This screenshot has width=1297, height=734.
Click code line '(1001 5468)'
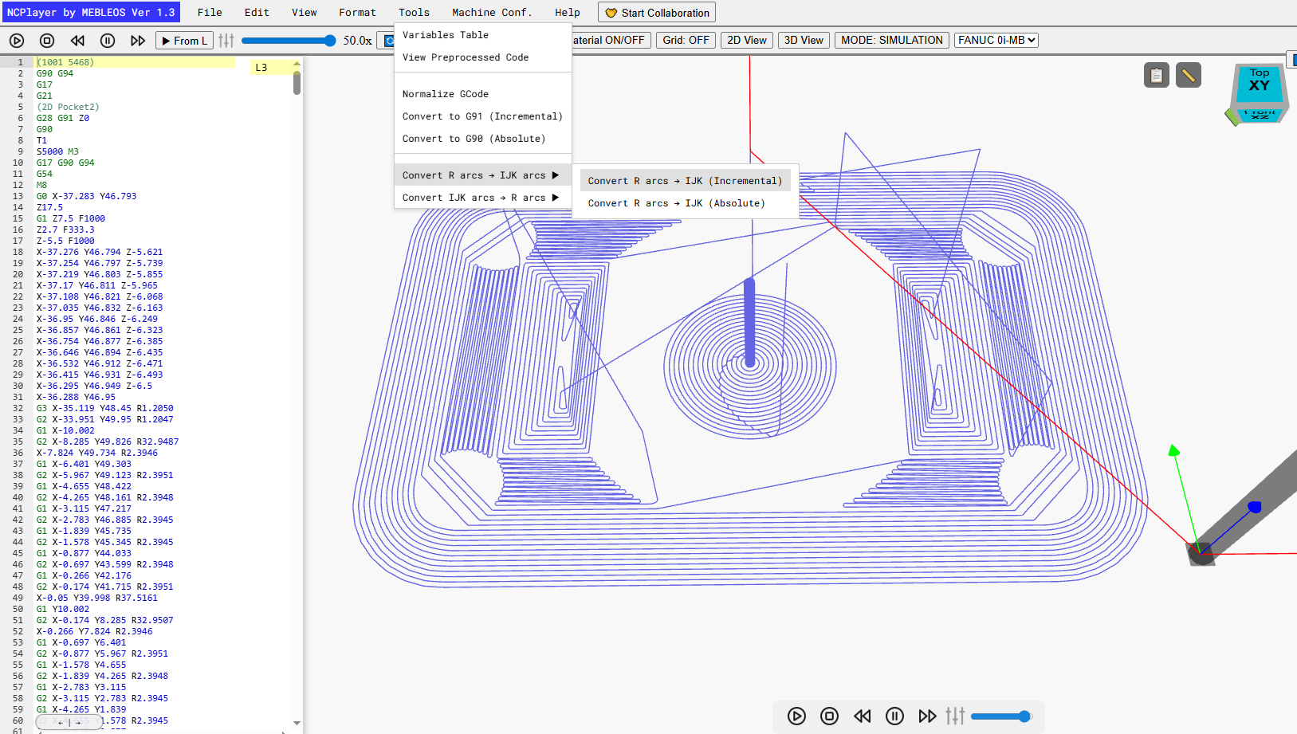[x=65, y=62]
